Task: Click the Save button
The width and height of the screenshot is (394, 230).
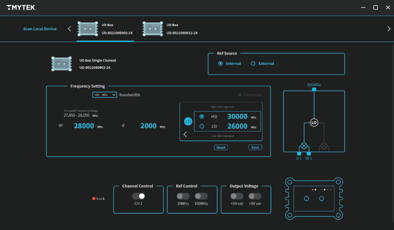Action: [255, 148]
